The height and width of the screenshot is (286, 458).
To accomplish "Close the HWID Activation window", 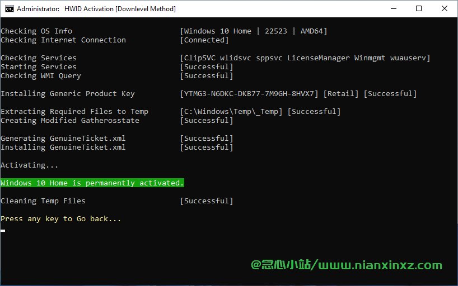I will pos(444,9).
